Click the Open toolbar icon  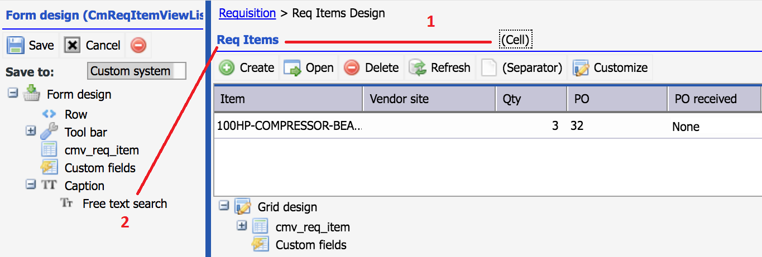click(293, 68)
